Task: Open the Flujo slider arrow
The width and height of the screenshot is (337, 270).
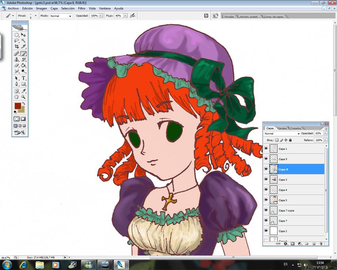Action: click(125, 16)
